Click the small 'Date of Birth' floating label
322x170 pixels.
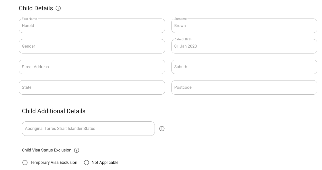pos(183,39)
